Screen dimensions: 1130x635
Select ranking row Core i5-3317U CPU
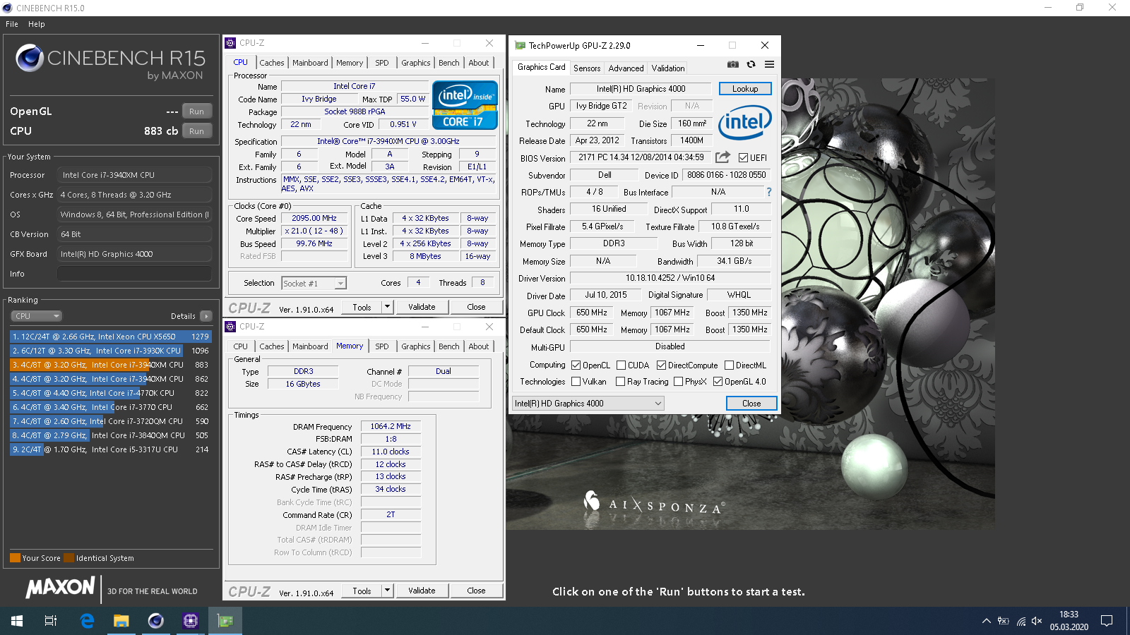click(x=110, y=449)
